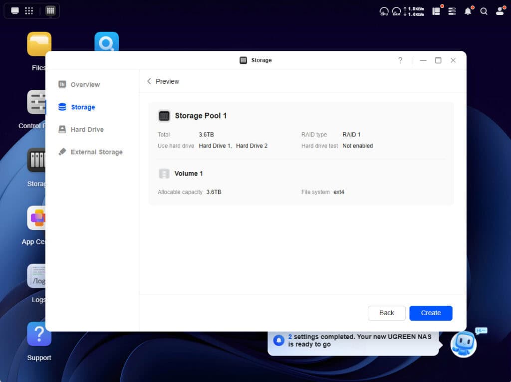Open the app grid launcher icon

pos(29,10)
